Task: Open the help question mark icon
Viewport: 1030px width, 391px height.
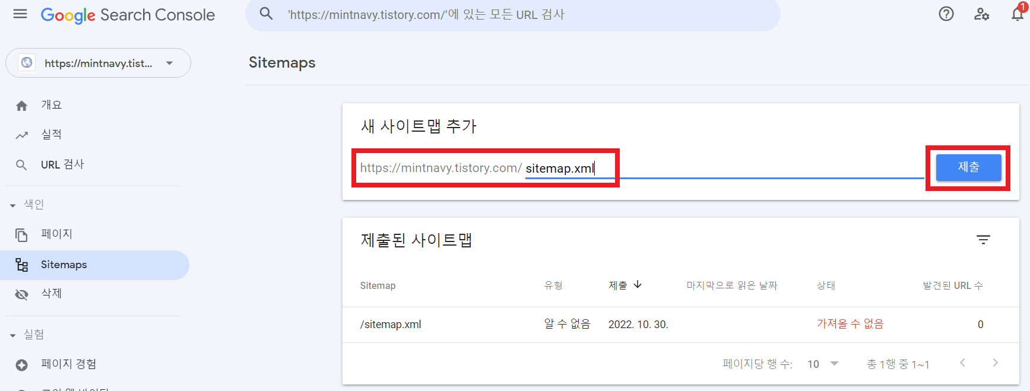Action: pyautogui.click(x=946, y=14)
